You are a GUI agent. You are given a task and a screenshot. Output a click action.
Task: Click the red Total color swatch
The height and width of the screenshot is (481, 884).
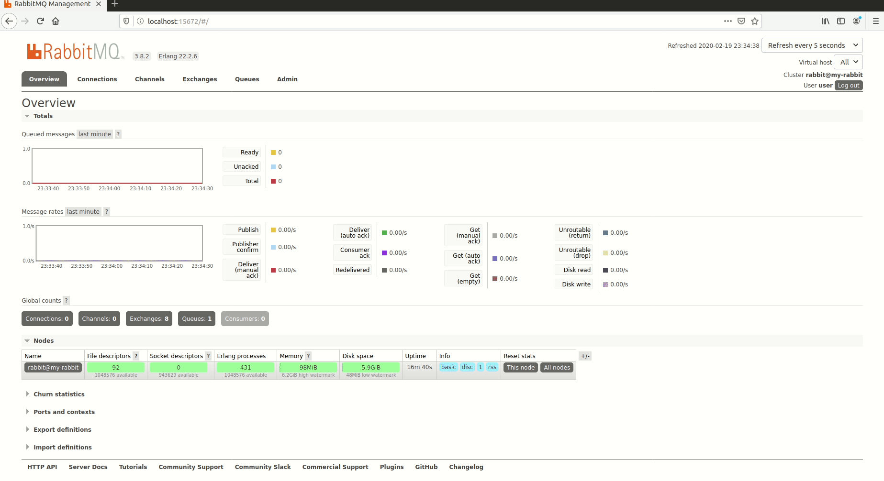click(x=273, y=181)
